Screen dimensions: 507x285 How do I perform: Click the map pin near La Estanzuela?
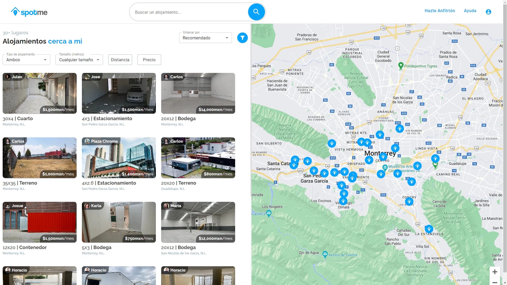tap(429, 229)
